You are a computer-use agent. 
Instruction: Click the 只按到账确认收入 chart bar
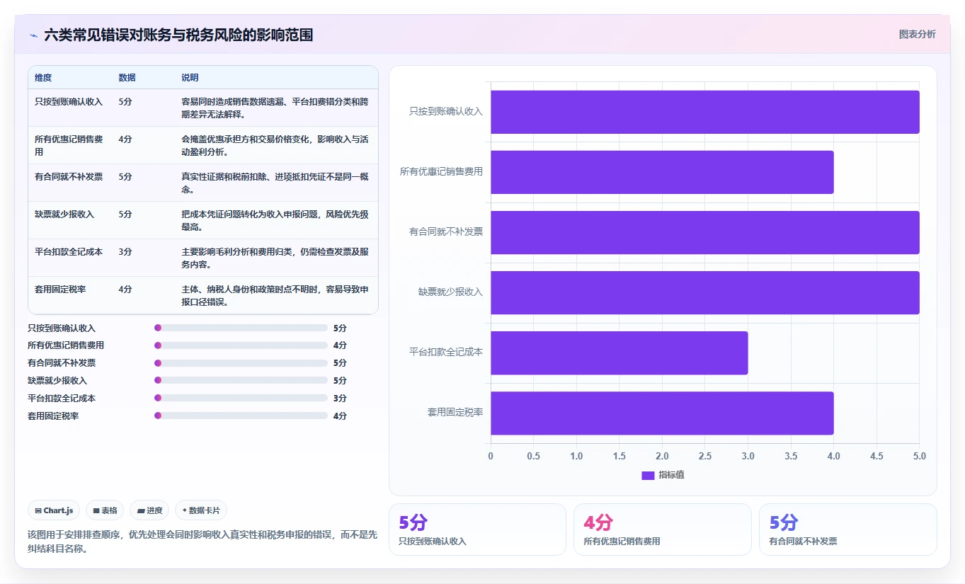point(704,112)
